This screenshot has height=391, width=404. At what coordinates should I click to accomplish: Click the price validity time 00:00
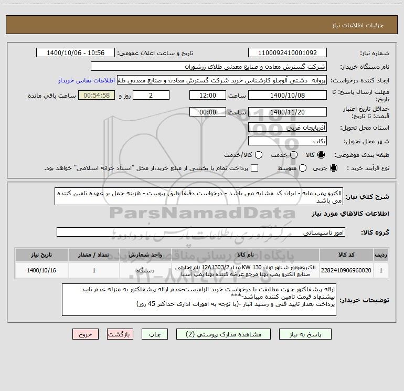tap(208, 112)
